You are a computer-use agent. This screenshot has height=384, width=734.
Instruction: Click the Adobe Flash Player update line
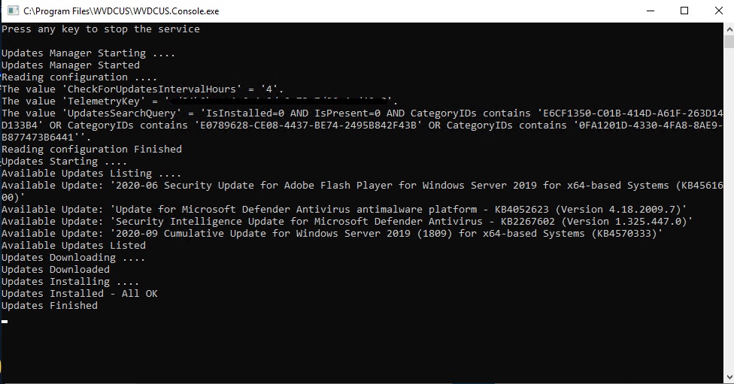(x=361, y=186)
